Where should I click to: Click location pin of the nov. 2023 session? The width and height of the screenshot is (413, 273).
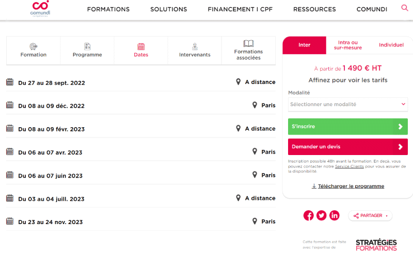point(255,221)
